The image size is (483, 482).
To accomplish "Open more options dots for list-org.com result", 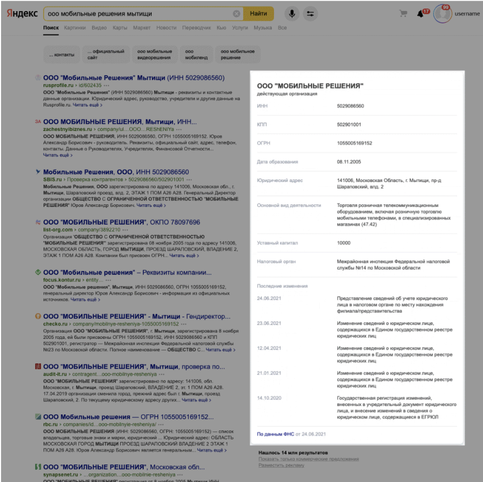I will click(126, 230).
